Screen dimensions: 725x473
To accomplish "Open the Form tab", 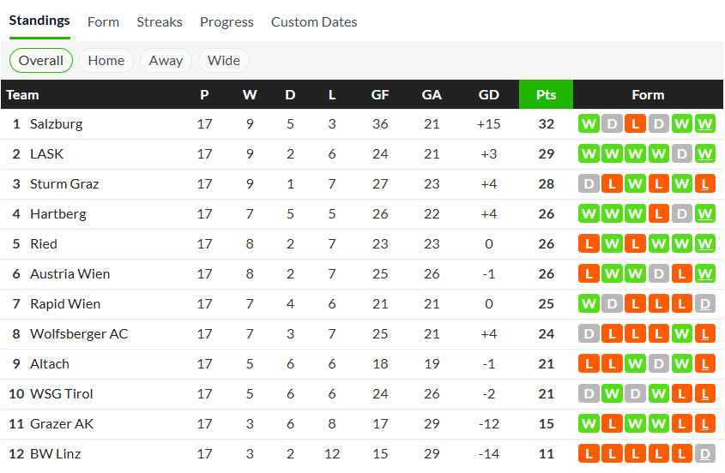I will pyautogui.click(x=103, y=21).
